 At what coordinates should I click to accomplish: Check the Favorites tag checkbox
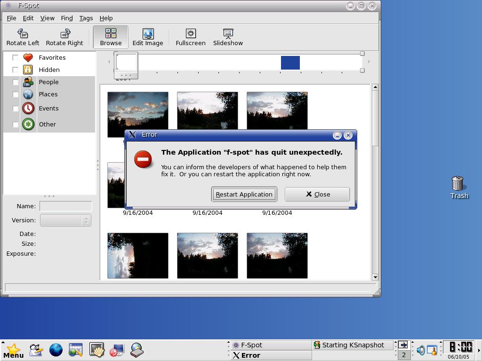[x=15, y=57]
